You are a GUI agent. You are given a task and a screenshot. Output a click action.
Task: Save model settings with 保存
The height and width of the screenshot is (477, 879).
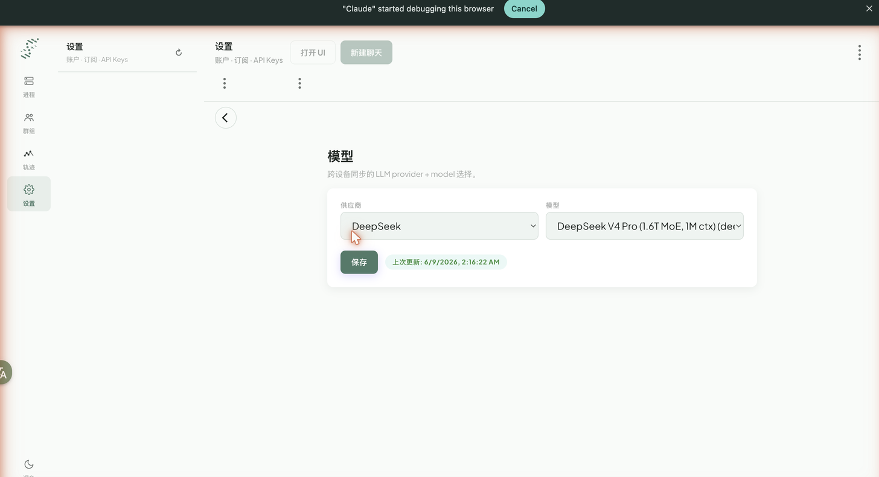point(359,262)
